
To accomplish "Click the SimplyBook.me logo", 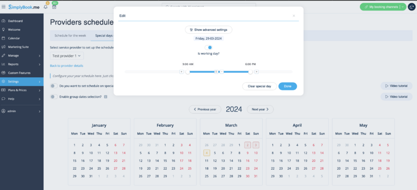I will [24, 7].
